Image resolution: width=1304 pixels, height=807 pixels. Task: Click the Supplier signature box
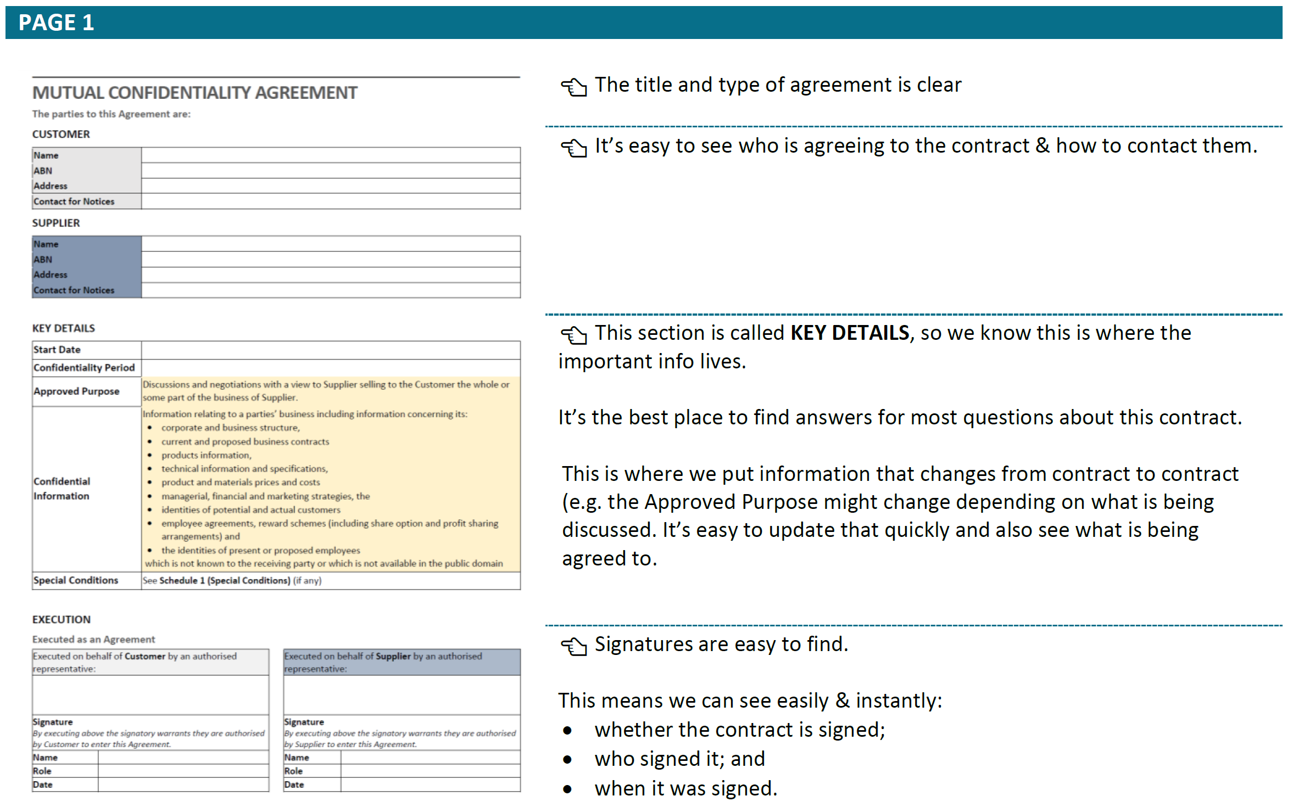[x=402, y=694]
